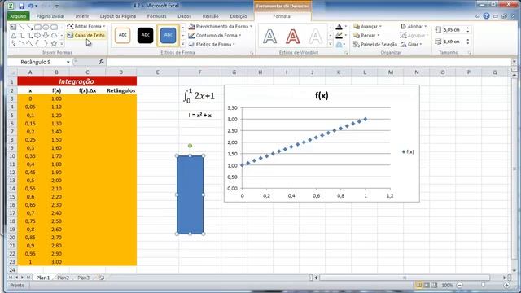
Task: Click the blue rectangle shape on sheet
Action: pyautogui.click(x=190, y=195)
